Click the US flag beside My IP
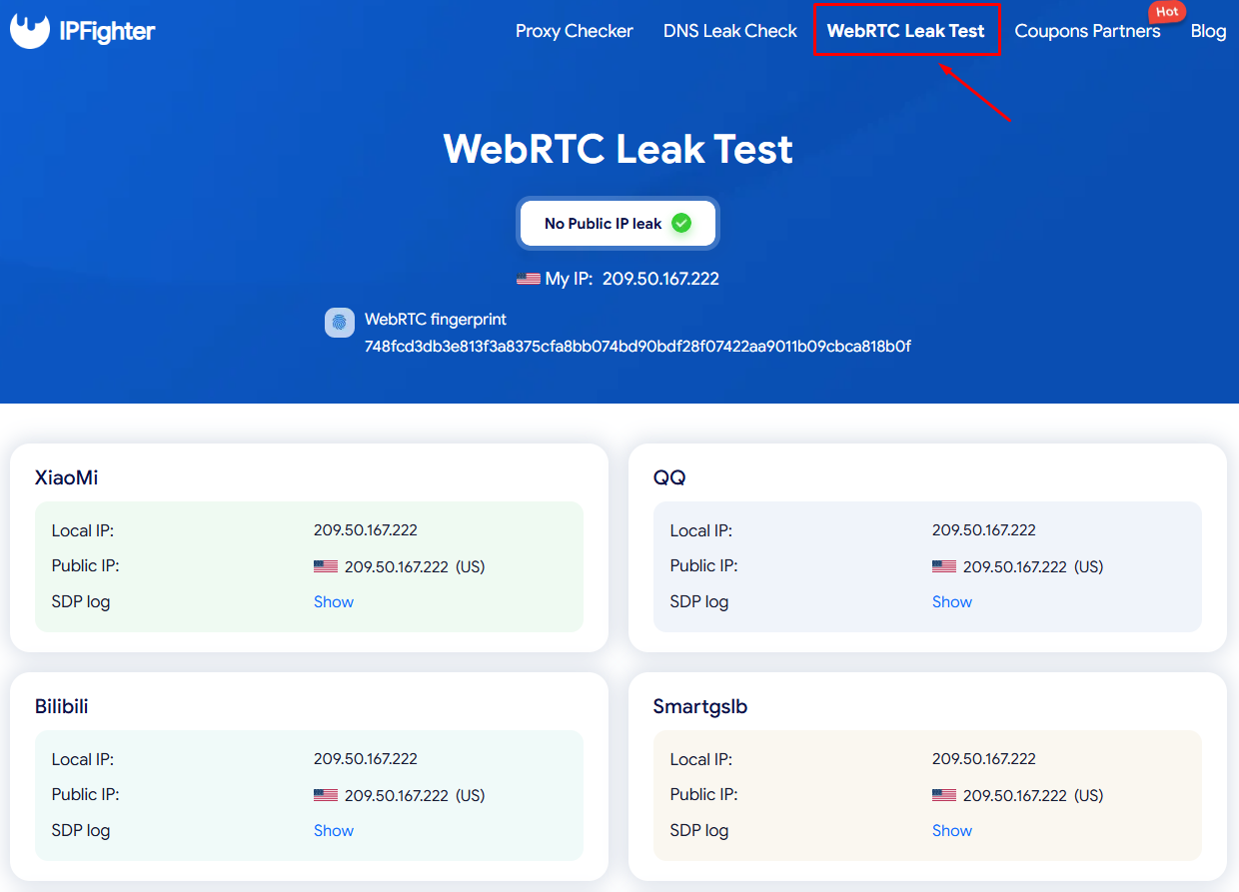This screenshot has height=892, width=1239. (529, 280)
